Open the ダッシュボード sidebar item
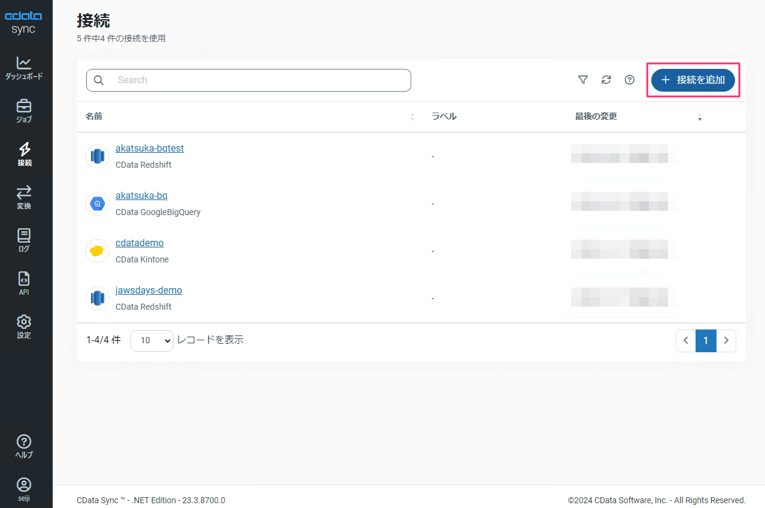 click(24, 68)
